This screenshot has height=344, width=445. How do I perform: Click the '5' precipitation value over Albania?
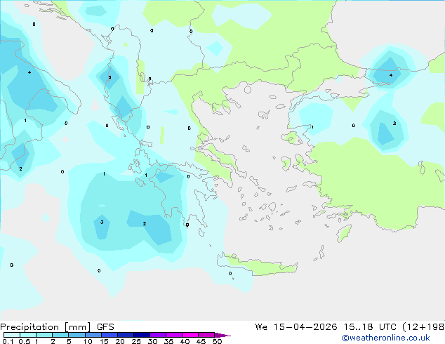109,77
